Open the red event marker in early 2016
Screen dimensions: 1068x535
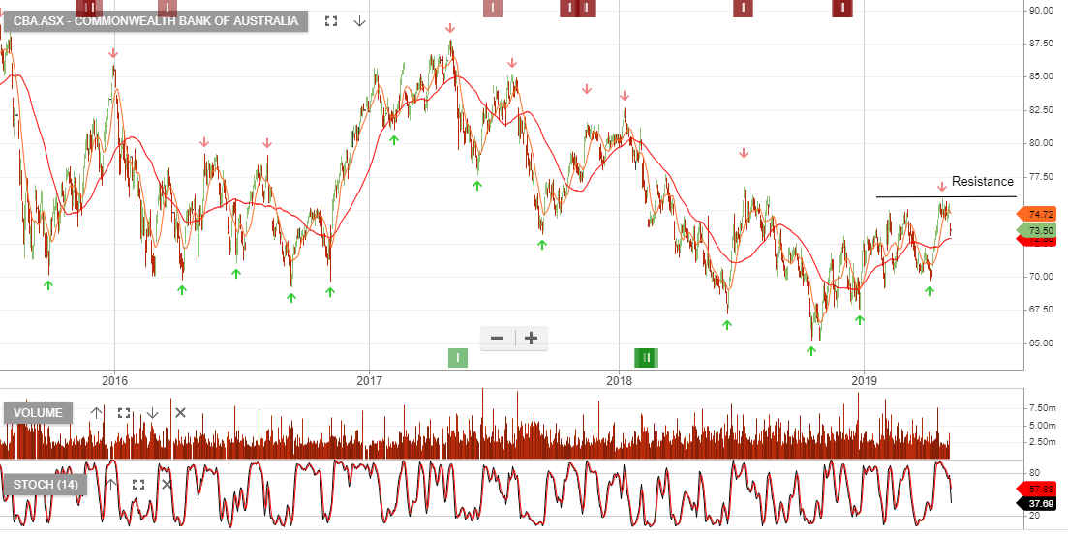click(167, 8)
